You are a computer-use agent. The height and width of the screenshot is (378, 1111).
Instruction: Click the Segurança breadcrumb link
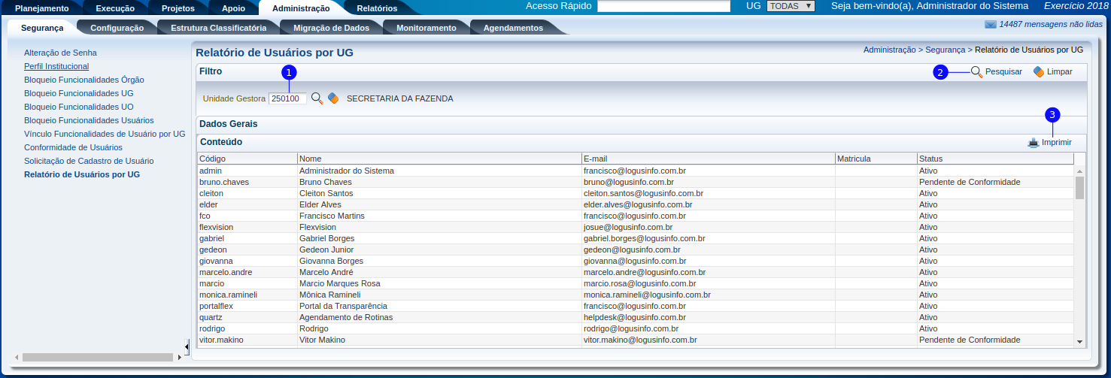point(945,50)
